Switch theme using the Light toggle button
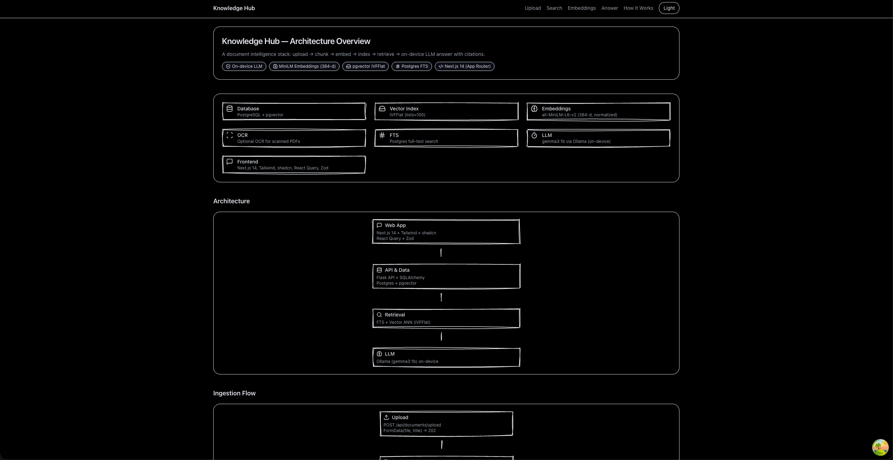The height and width of the screenshot is (460, 893). 669,8
